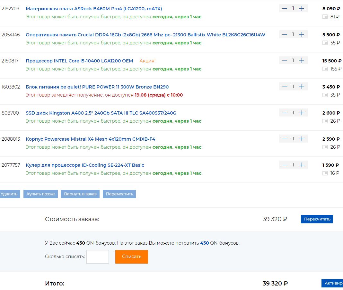This screenshot has height=290, width=343.
Task: Decrease quantity of be quiet! PURE POWER 11
Action: tap(284, 87)
